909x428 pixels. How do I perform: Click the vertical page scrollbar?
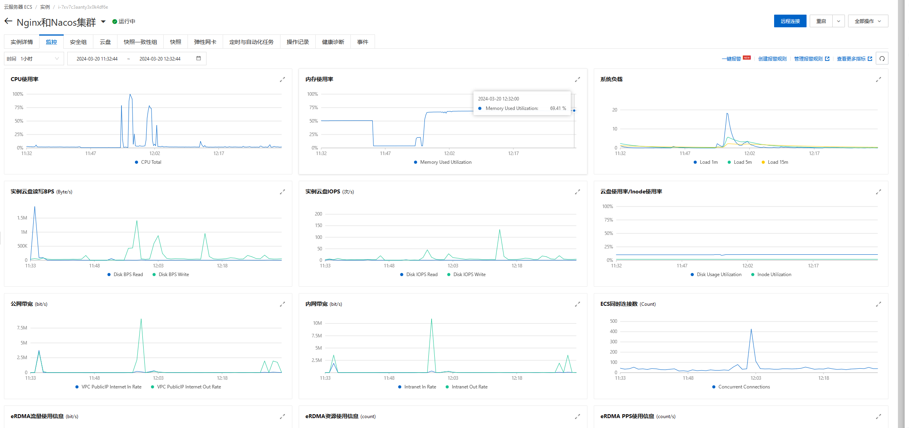coord(901,214)
